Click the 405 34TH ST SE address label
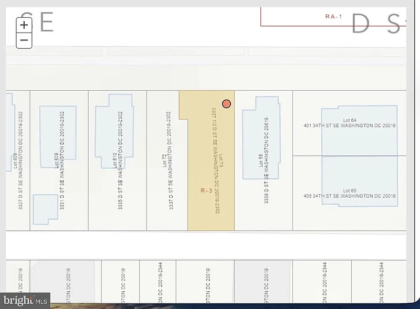 349,196
